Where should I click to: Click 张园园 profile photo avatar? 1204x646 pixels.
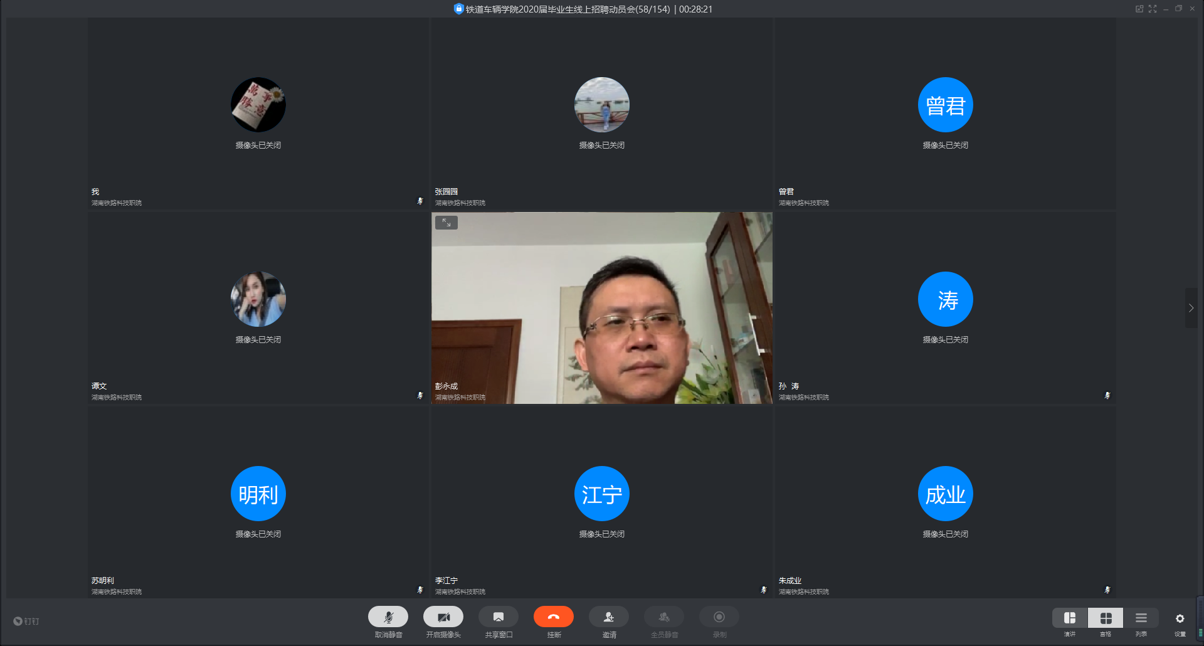602,105
